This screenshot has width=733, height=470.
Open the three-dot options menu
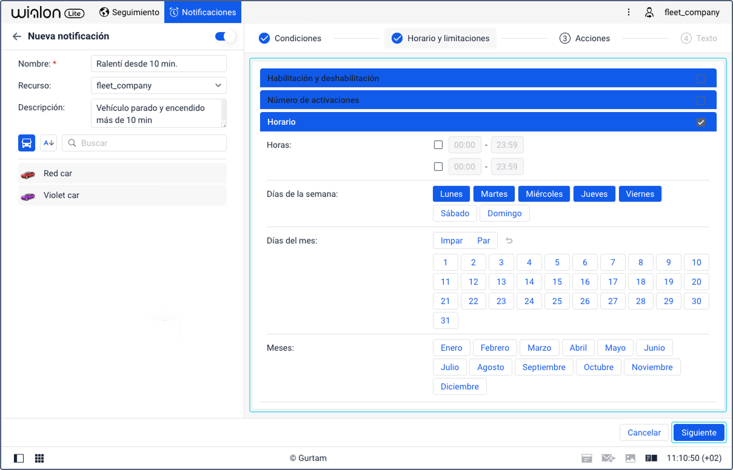pos(629,12)
